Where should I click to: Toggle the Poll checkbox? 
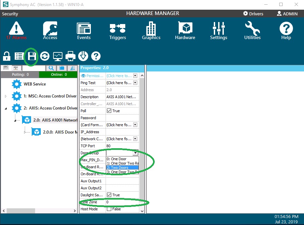pyautogui.click(x=109, y=110)
